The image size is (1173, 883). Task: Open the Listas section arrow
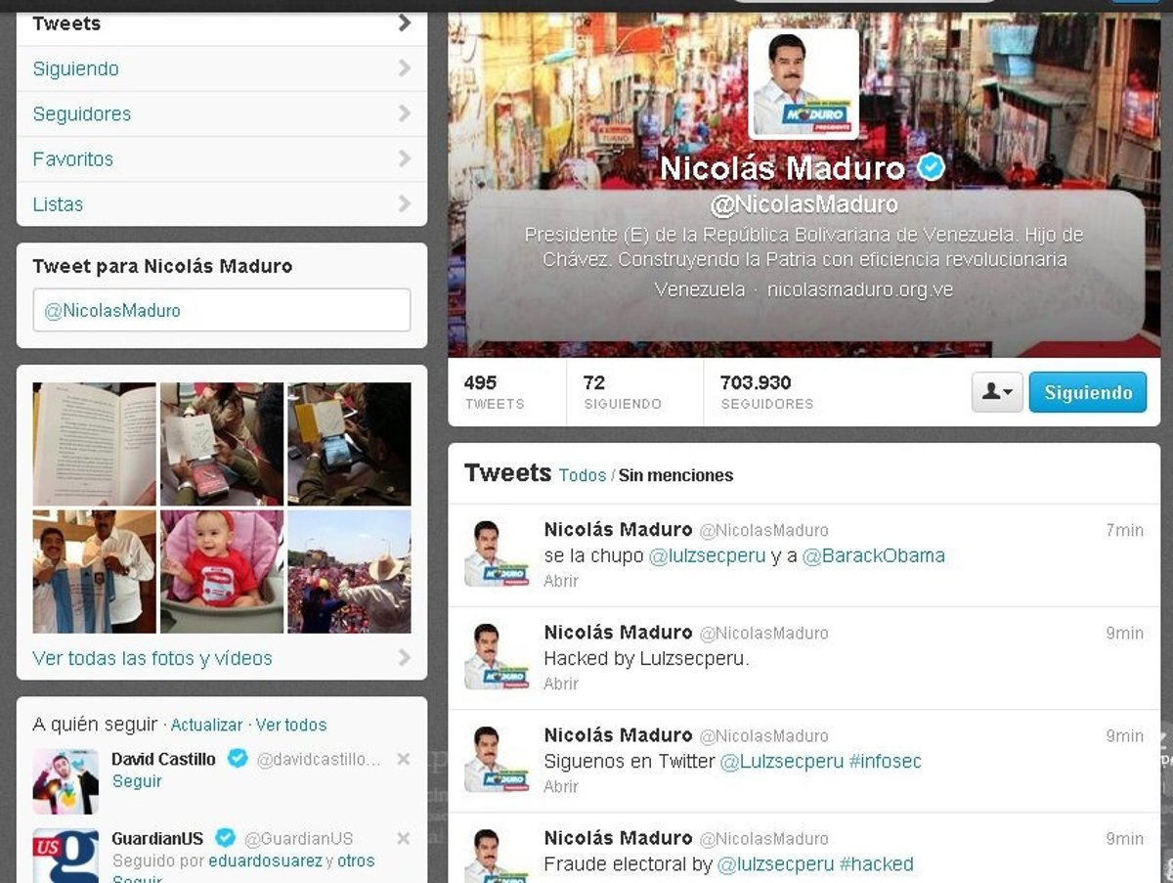point(404,203)
